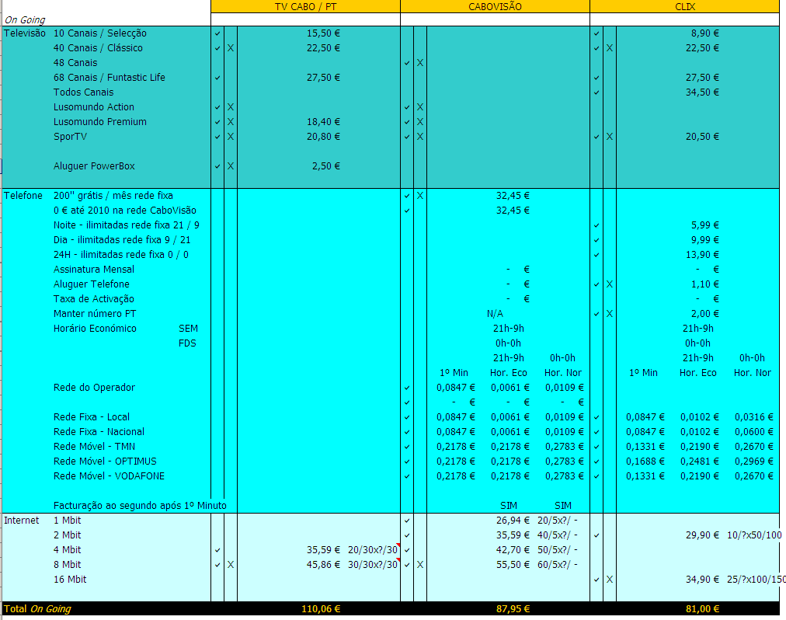Click the 81,00 € total cell
This screenshot has height=620, width=786.
pyautogui.click(x=702, y=608)
